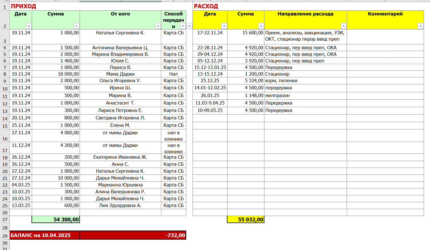Select the милпразон expense cell

305,95
